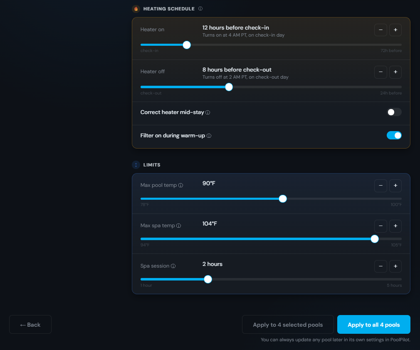Open Spa session info icon
This screenshot has width=420, height=350.
pos(173,266)
